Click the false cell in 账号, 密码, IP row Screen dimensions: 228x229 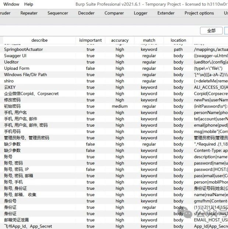click(x=91, y=169)
